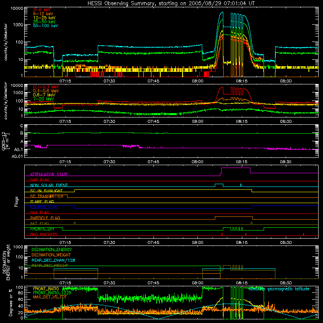The height and width of the screenshot is (323, 323).
Task: Pick the ATTENUATOR_STATE flag label
Action: [x=49, y=174]
